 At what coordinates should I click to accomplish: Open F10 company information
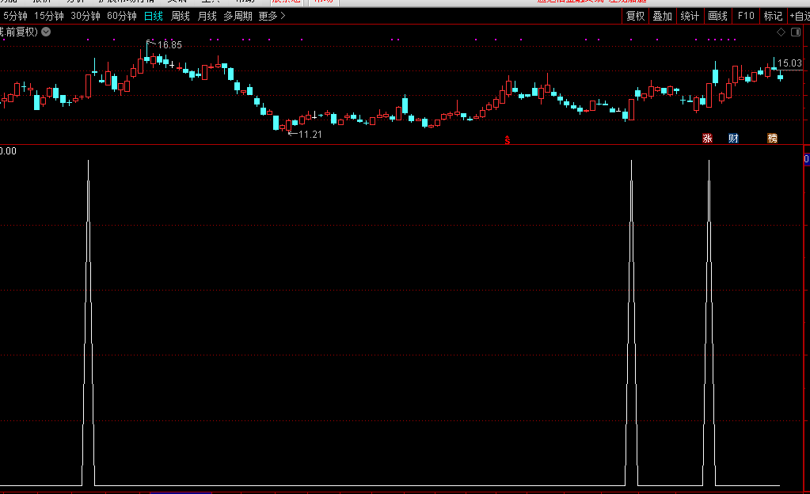745,16
